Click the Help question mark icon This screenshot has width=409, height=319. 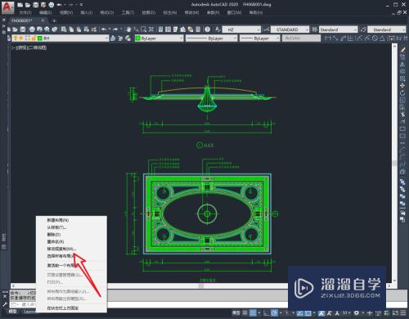click(x=208, y=29)
